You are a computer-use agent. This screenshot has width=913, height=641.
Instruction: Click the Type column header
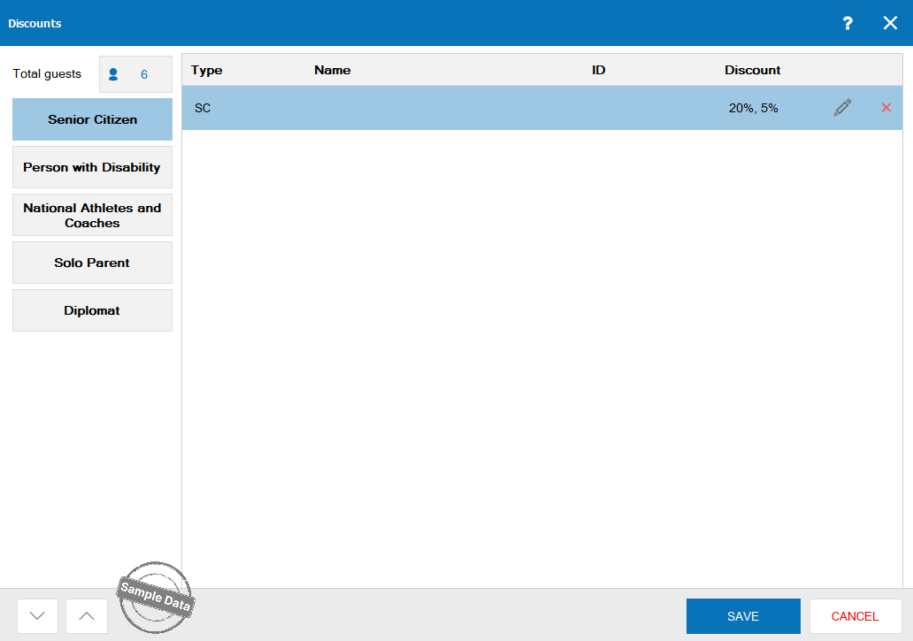(207, 70)
